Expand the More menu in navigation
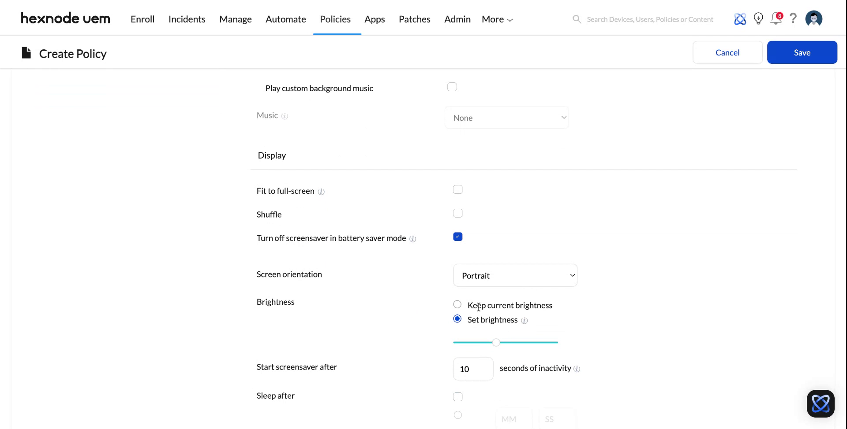 click(x=497, y=19)
